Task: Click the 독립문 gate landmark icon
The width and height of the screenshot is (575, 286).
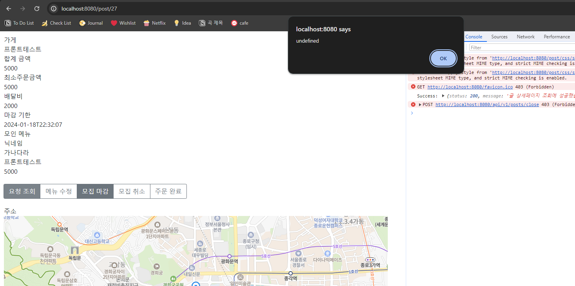Action: 75,250
